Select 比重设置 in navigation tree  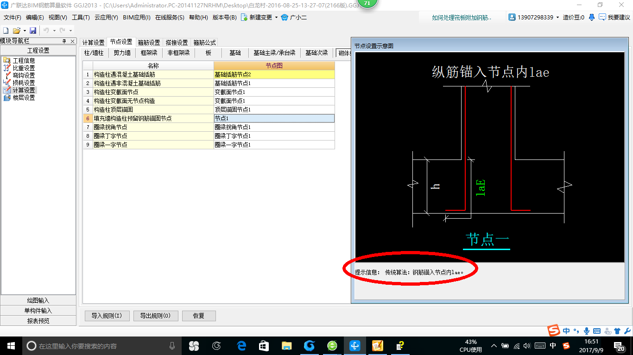click(24, 68)
